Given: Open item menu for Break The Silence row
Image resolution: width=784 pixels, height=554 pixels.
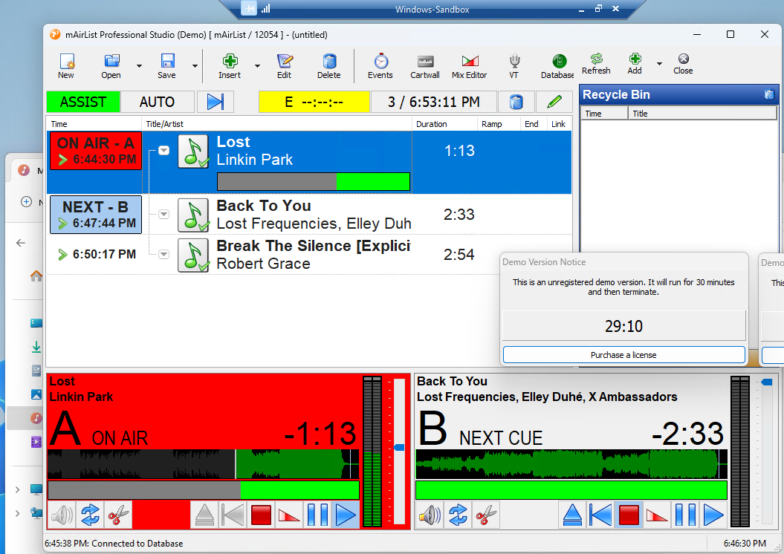Looking at the screenshot, I should click(x=163, y=254).
